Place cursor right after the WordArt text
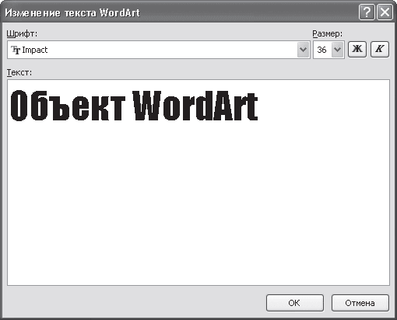397x320 pixels. tap(259, 106)
